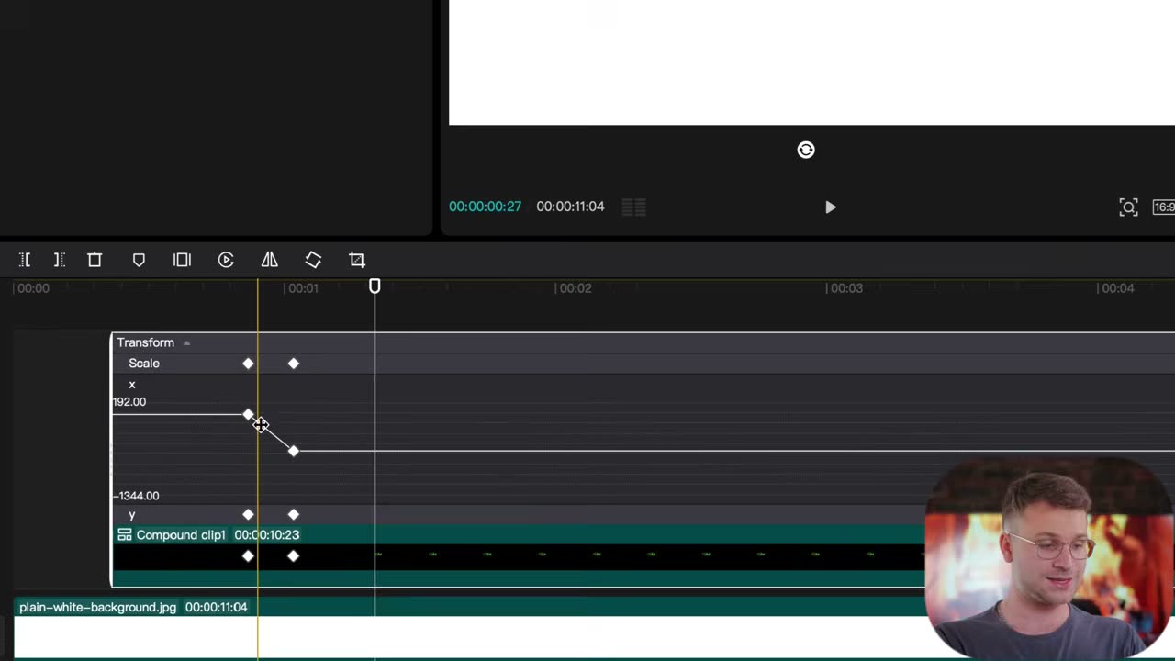This screenshot has width=1175, height=661.
Task: Click the x property row label
Action: (x=132, y=385)
